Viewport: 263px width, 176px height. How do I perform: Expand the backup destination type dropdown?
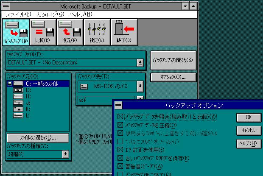[x=140, y=87]
